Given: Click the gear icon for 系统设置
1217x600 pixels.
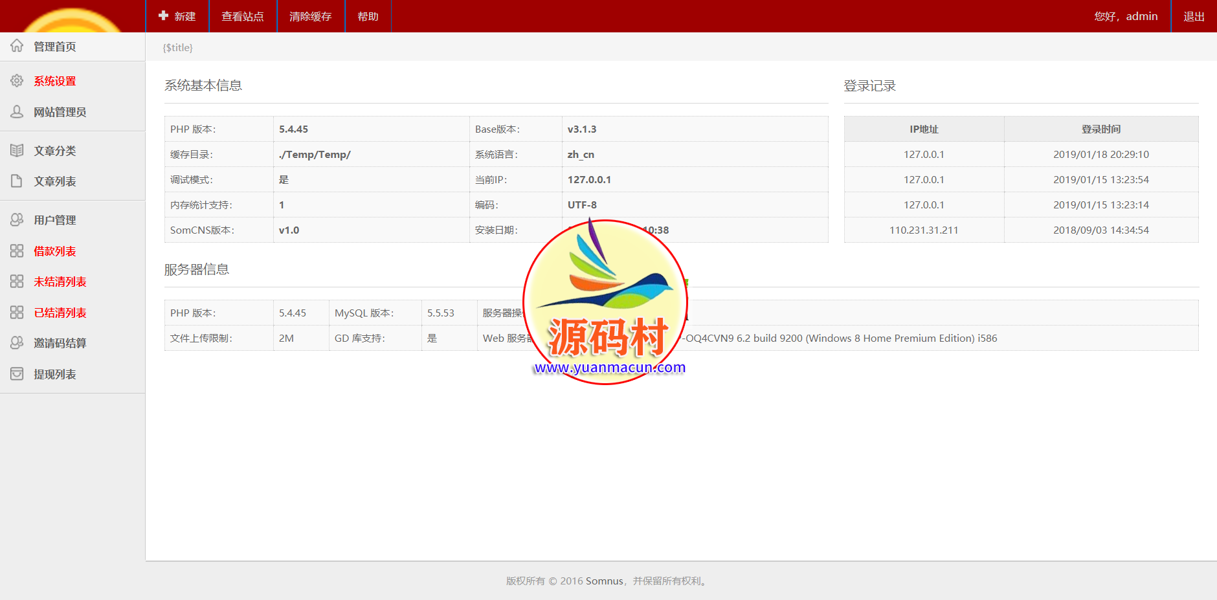Looking at the screenshot, I should [x=17, y=81].
